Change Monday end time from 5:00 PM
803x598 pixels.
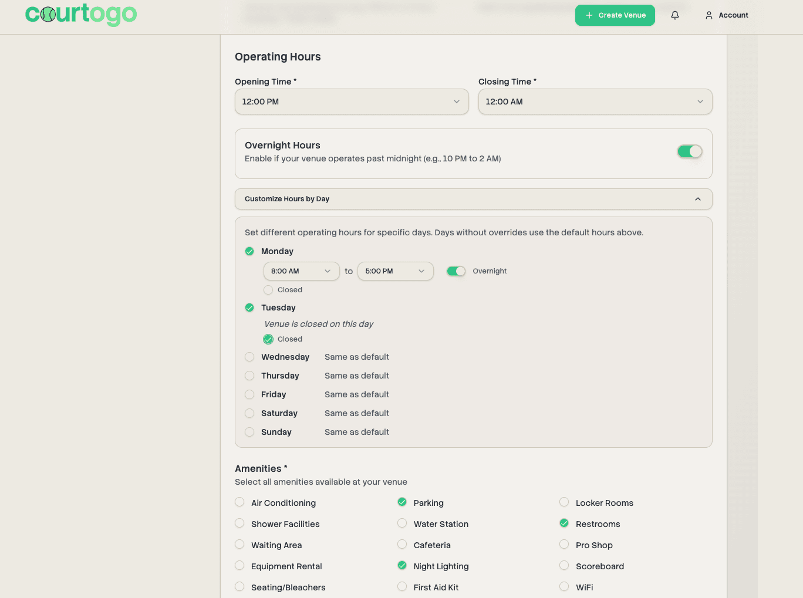point(395,271)
